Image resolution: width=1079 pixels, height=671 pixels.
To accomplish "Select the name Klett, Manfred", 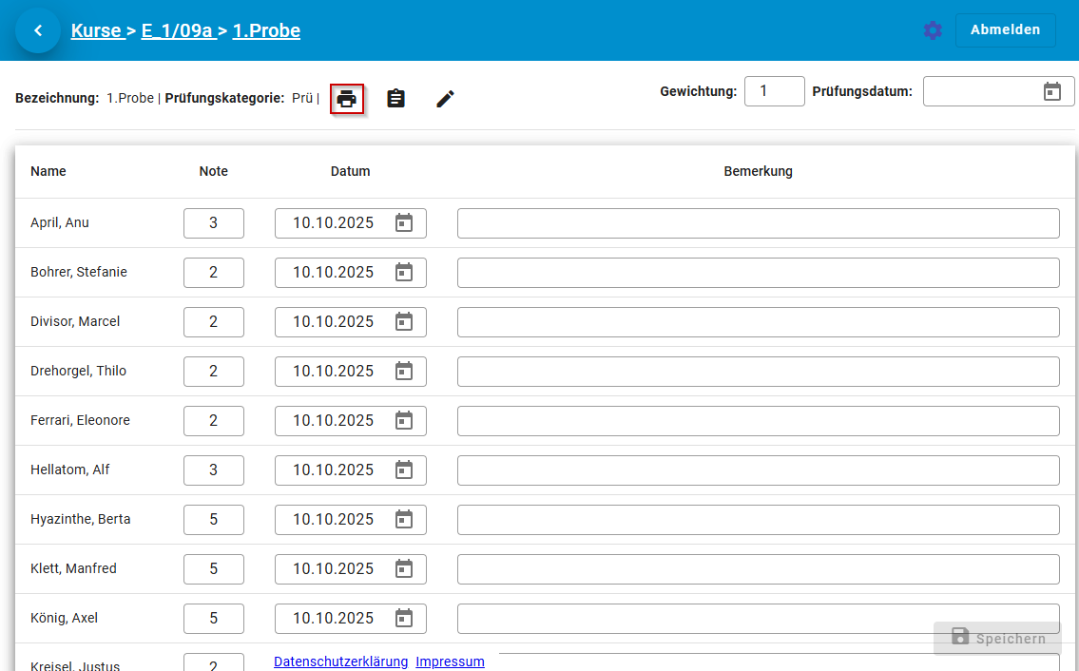I will pos(73,569).
